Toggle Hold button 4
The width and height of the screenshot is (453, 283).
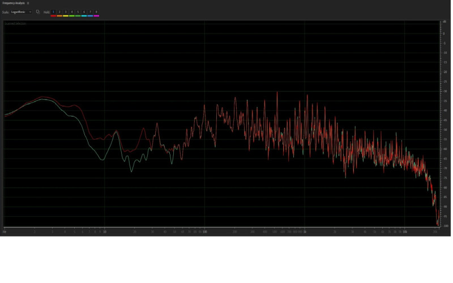tap(72, 12)
